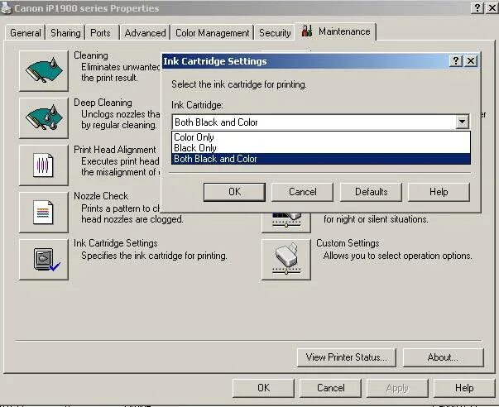Click OK at bottom of properties window
This screenshot has height=407, width=499.
coord(263,388)
